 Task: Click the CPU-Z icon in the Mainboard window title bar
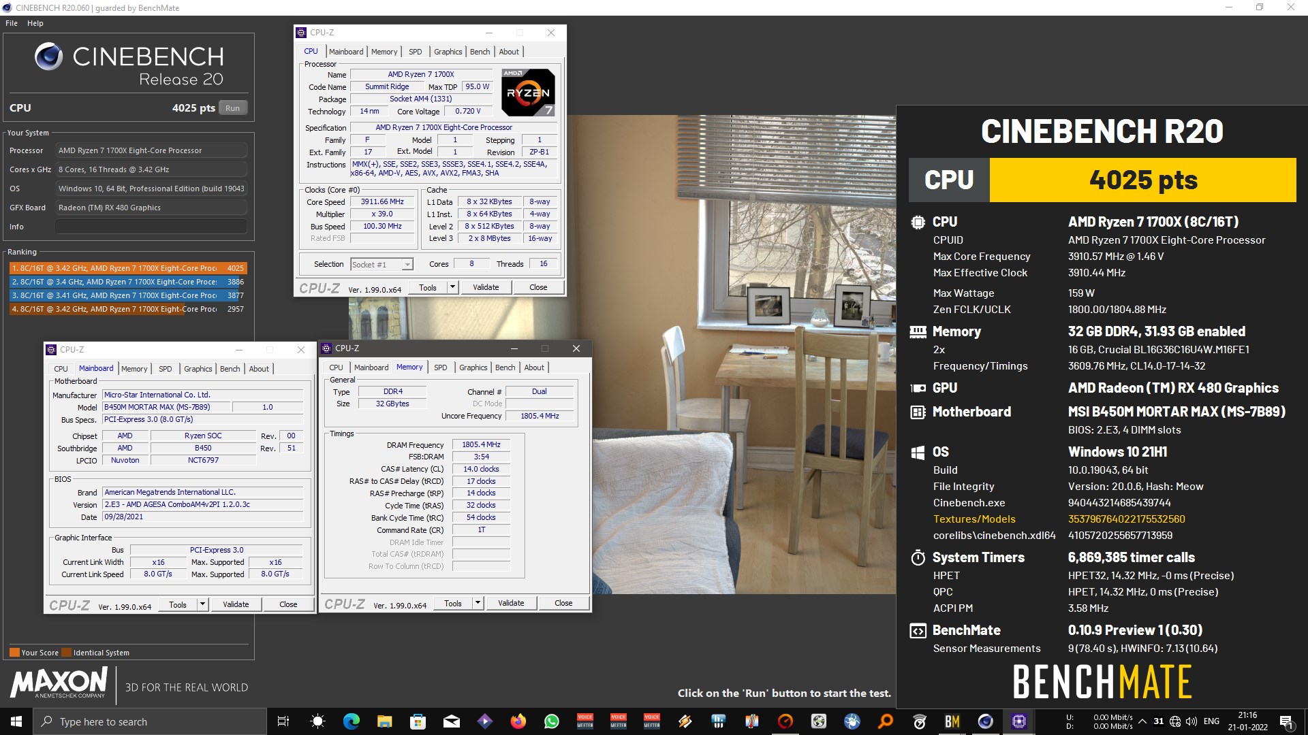point(51,350)
